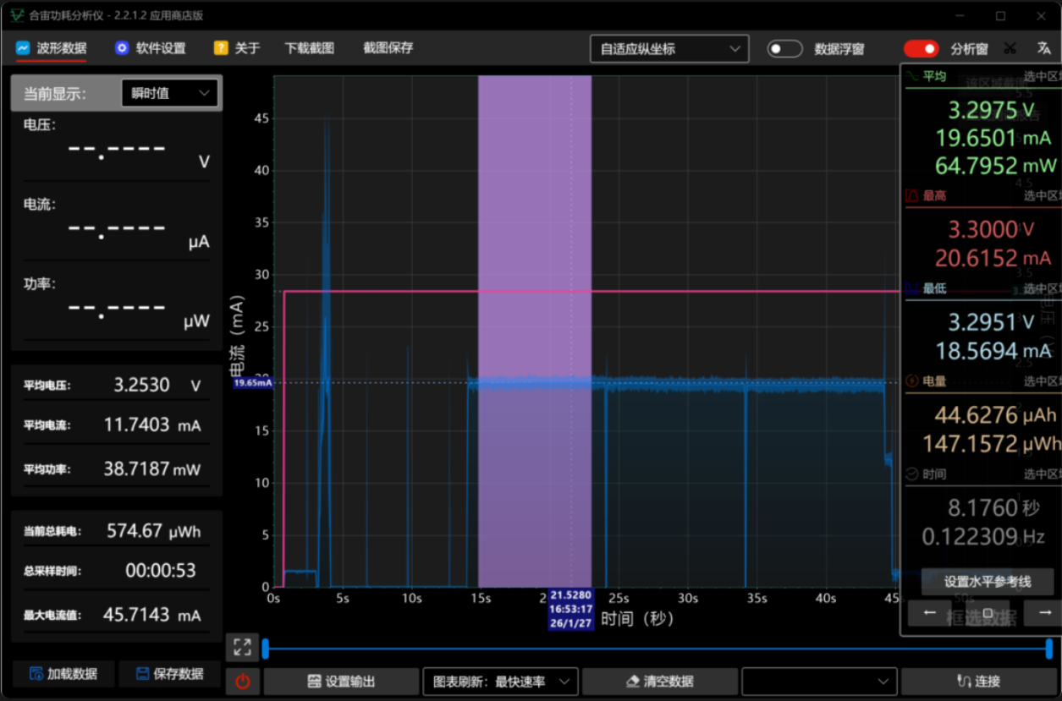The image size is (1062, 701).
Task: Click the 平均电压 value 3.2530 V
Action: pos(157,385)
